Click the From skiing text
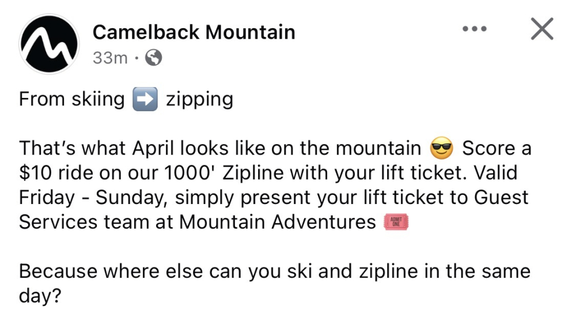 71,99
